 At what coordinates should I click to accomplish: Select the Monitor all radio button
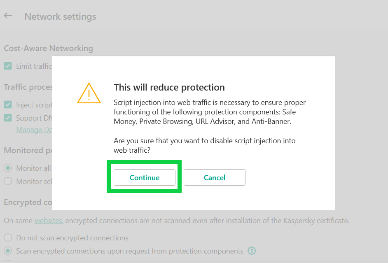8,168
